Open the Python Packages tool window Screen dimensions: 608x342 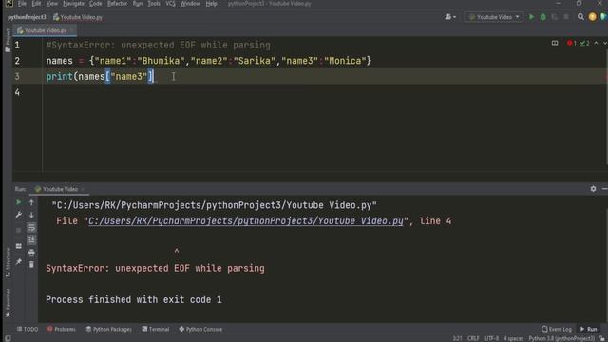[108, 329]
